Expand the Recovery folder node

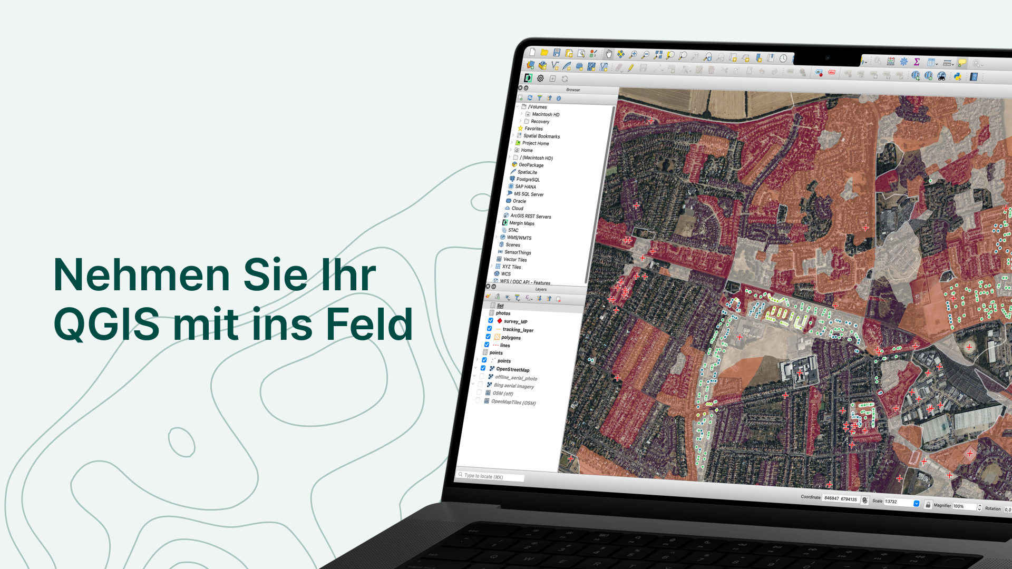[x=521, y=121]
